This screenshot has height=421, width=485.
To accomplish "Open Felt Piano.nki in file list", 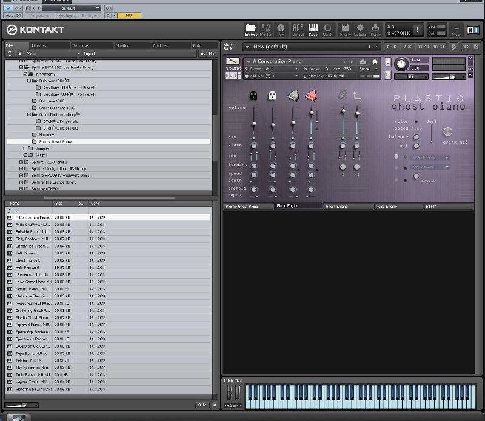I will [108, 253].
